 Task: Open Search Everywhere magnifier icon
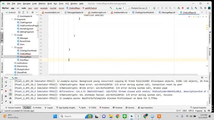point(201,8)
